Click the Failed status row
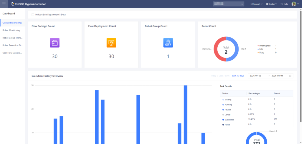The height and width of the screenshot is (144, 302). [x=256, y=124]
